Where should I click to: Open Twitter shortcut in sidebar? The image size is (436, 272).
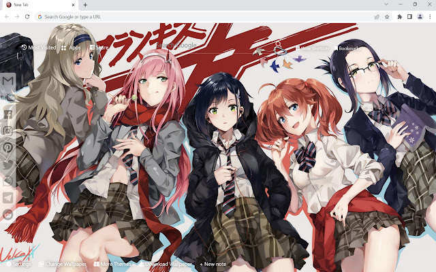click(x=7, y=165)
